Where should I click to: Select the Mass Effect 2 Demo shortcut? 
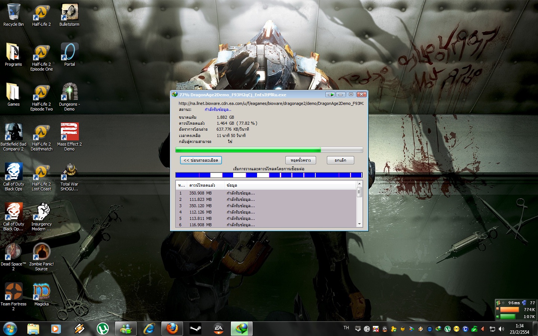(69, 137)
